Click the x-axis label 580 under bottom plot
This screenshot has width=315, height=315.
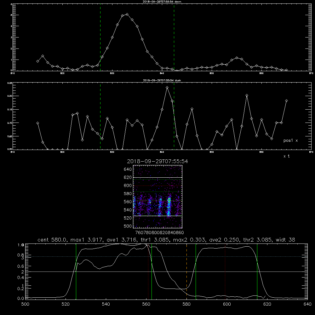pos(186,304)
